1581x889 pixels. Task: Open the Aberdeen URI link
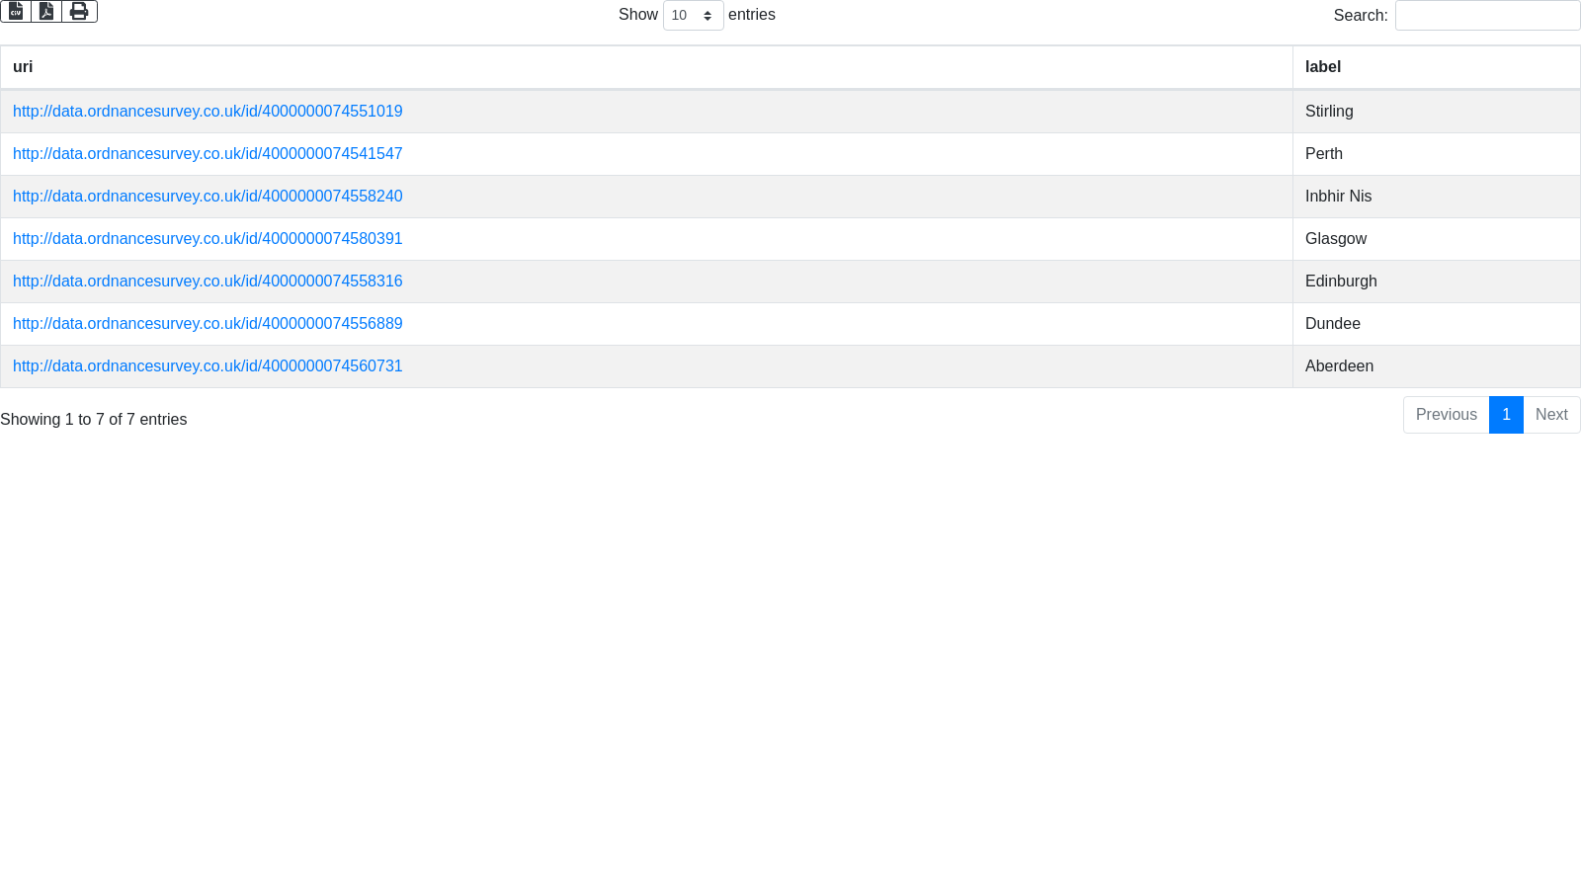tap(208, 366)
